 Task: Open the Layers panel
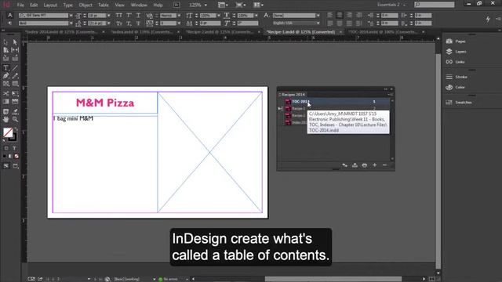(x=457, y=52)
